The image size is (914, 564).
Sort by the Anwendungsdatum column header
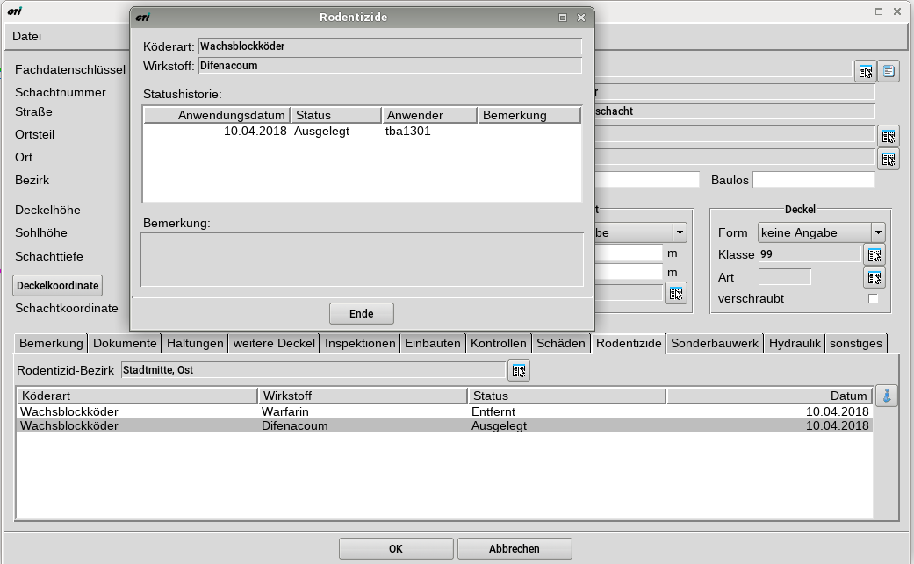217,115
